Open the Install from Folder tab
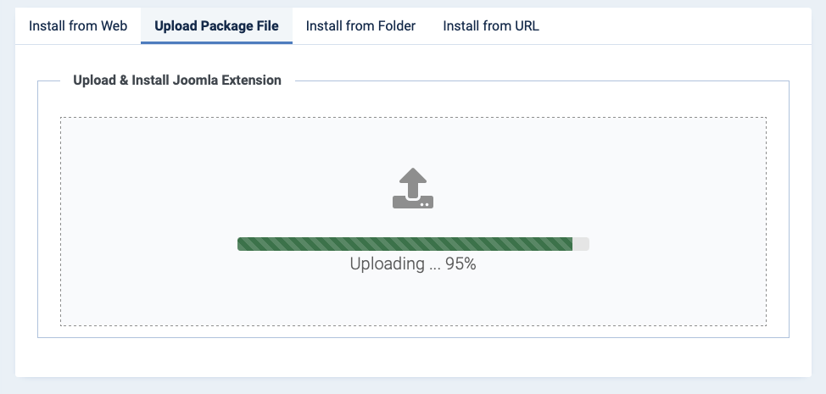The image size is (826, 394). click(x=361, y=25)
